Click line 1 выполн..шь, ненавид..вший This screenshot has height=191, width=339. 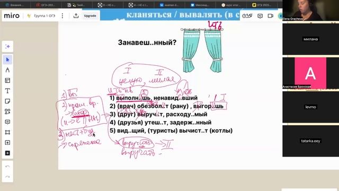click(x=154, y=98)
